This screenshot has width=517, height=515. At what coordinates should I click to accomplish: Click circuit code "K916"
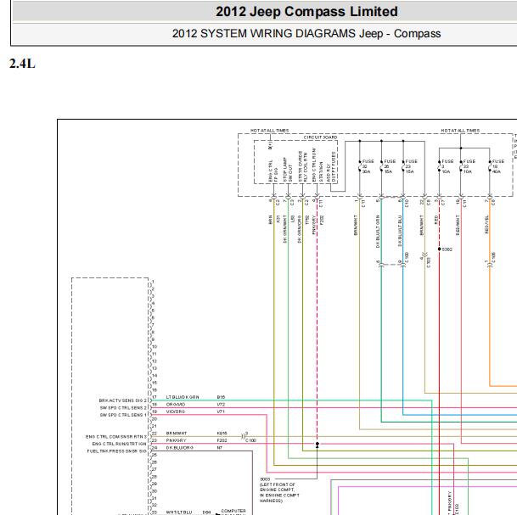click(x=222, y=434)
